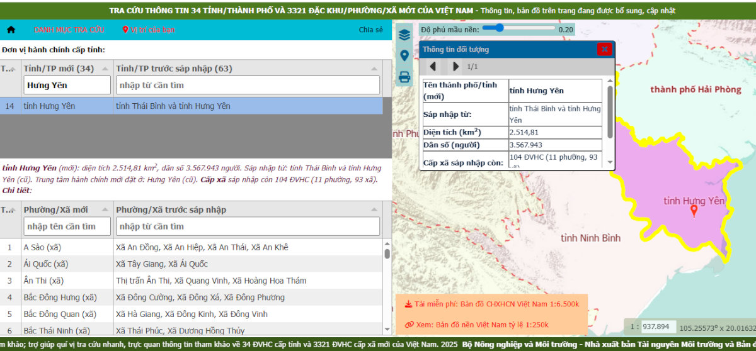
Task: Click Vị trí của bạn in the top bar
Action: 149,30
